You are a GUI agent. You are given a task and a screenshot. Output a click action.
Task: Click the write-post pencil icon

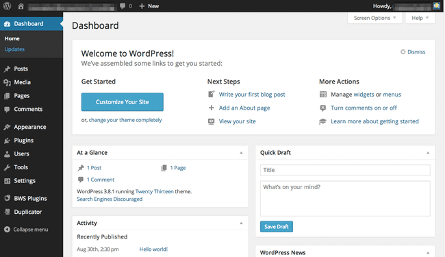click(212, 94)
